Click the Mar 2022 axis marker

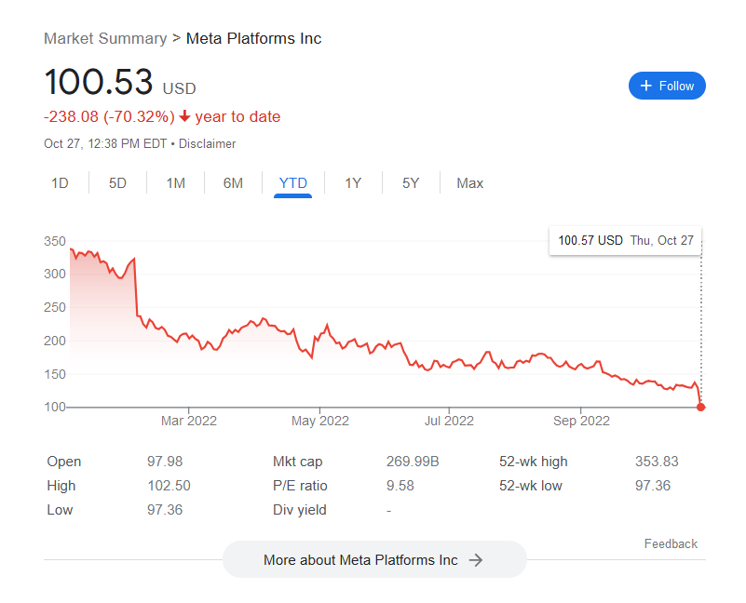pos(189,421)
